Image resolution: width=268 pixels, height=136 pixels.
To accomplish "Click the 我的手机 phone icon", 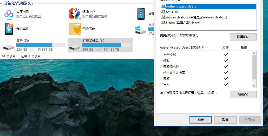I will pos(9,29).
